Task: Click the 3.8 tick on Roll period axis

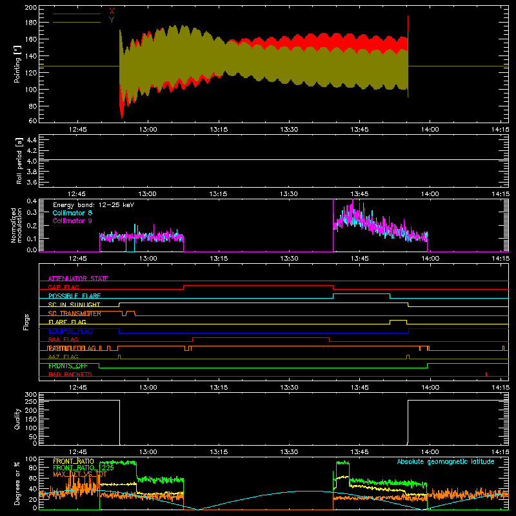Action: point(32,172)
